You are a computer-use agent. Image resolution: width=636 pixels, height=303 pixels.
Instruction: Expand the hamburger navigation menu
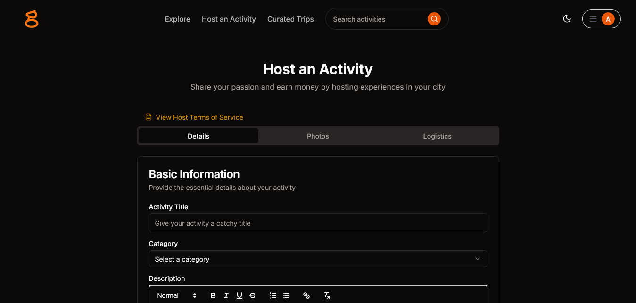tap(593, 19)
